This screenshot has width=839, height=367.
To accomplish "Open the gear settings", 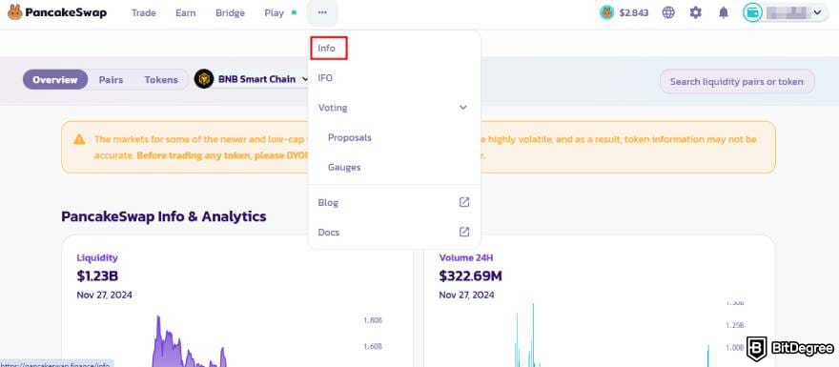I will pyautogui.click(x=696, y=12).
